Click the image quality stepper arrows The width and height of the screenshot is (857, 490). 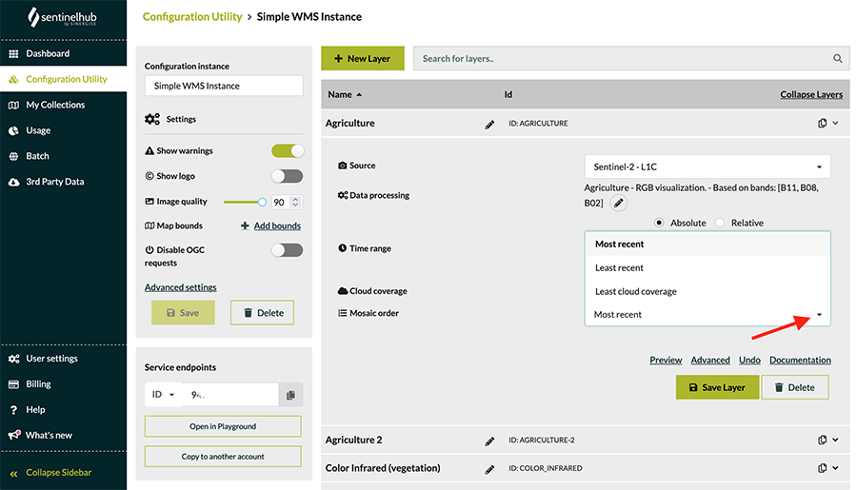pos(295,202)
